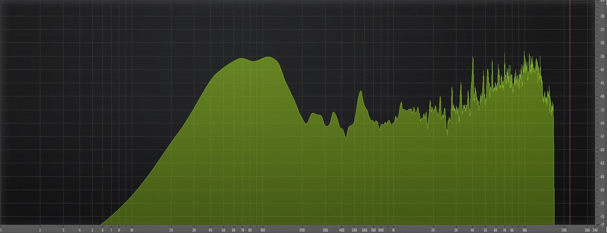
Task: Click the narrow spectrum peak near 550 Hz
Action: [360, 91]
